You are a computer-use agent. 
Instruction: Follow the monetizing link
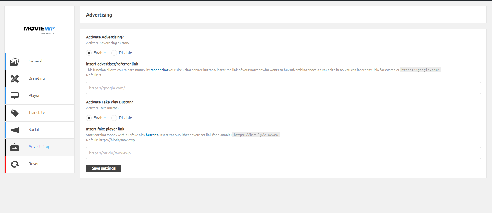tap(159, 70)
